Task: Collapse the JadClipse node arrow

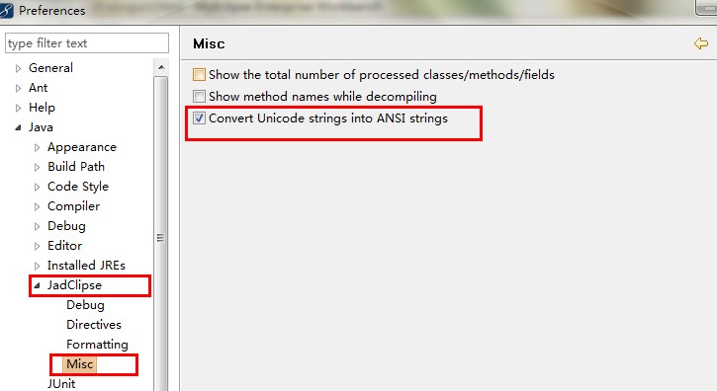Action: (x=37, y=285)
